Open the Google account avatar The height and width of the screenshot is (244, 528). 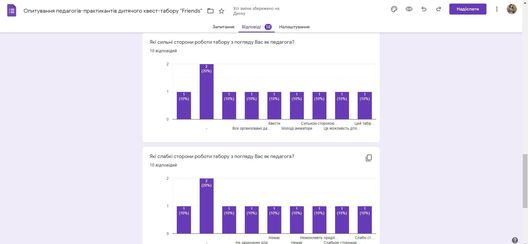tap(512, 9)
